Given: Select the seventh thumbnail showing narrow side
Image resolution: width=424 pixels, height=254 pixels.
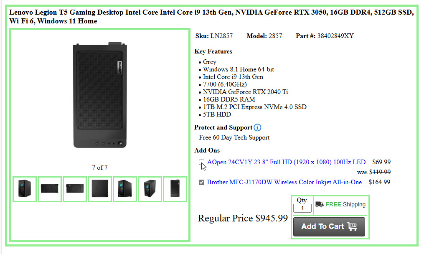Looking at the screenshot, I should coord(175,189).
